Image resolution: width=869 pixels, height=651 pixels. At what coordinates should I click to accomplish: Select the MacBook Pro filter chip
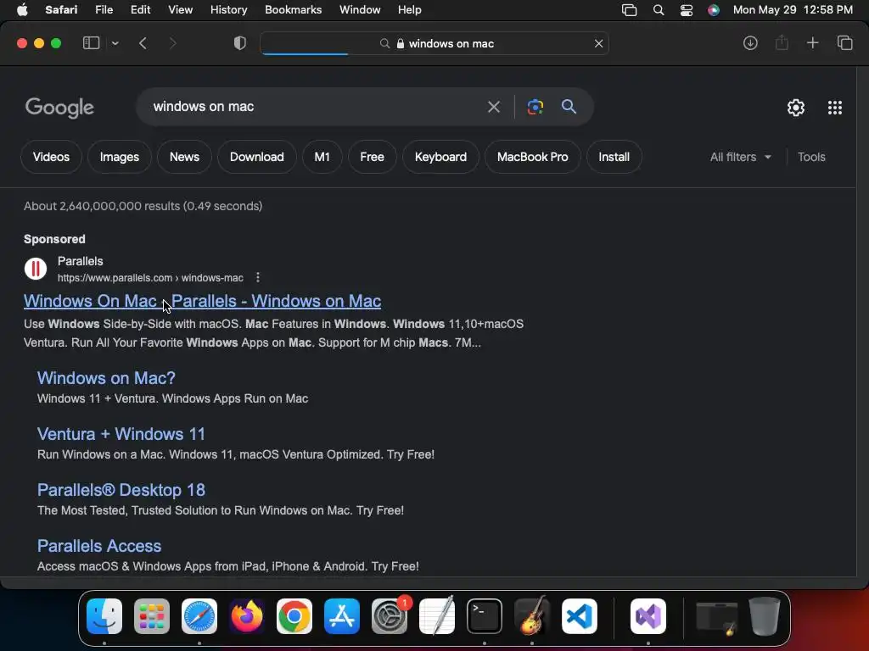click(x=532, y=157)
